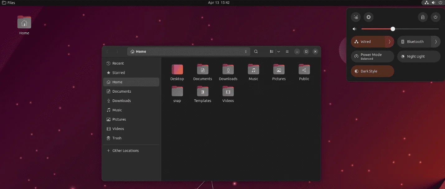Open Trash in the sidebar
The image size is (445, 189).
point(131,138)
